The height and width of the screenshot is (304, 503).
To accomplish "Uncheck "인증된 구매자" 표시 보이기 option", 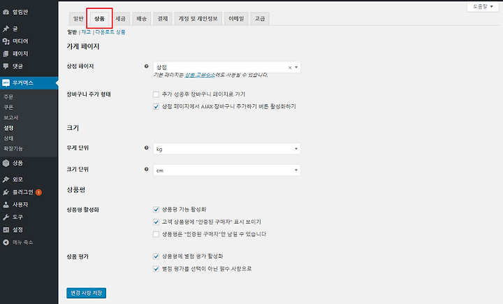I will pyautogui.click(x=156, y=222).
